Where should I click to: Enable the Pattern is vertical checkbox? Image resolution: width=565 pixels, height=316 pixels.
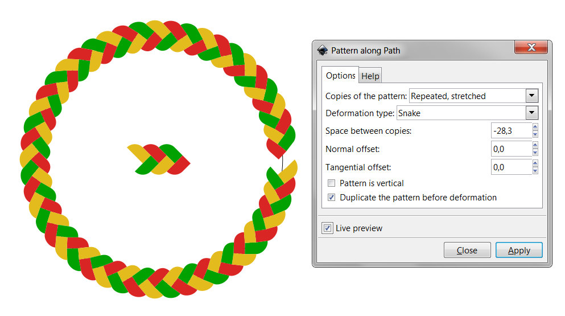click(x=332, y=183)
